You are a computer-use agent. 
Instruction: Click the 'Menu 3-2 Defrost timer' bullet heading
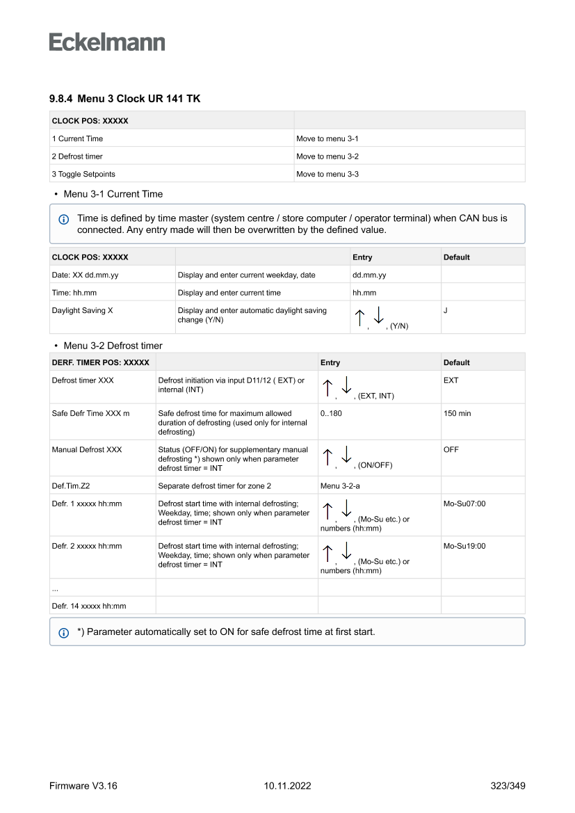point(113,346)
